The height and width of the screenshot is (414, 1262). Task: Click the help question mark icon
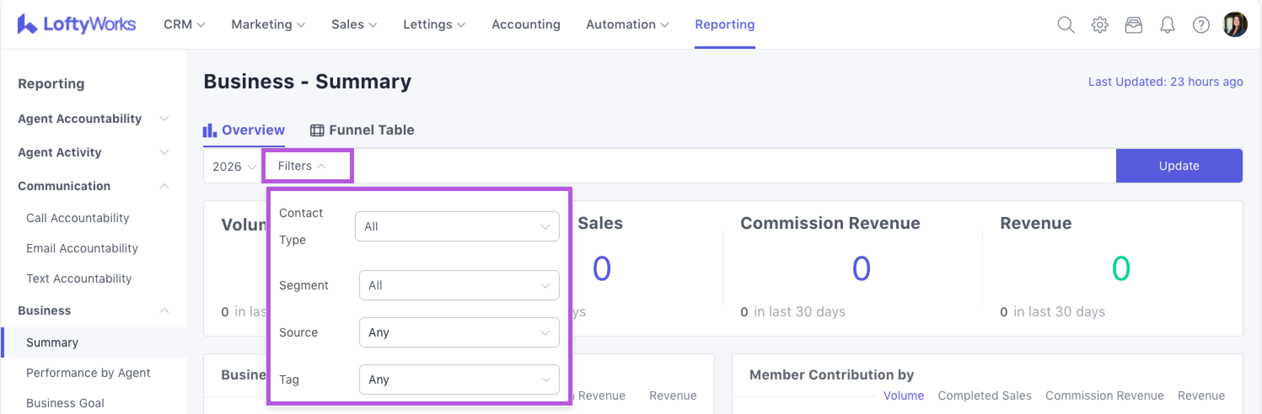coord(1200,24)
